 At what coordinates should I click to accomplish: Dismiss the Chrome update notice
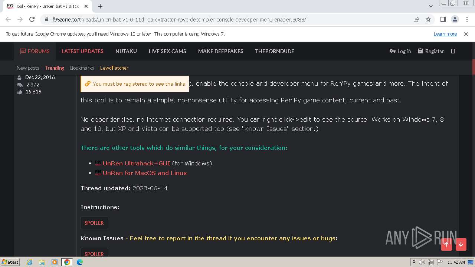pyautogui.click(x=466, y=34)
